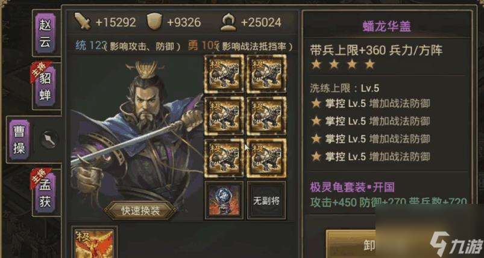Click the shield defense stat icon
This screenshot has height=258, width=484.
point(154,22)
